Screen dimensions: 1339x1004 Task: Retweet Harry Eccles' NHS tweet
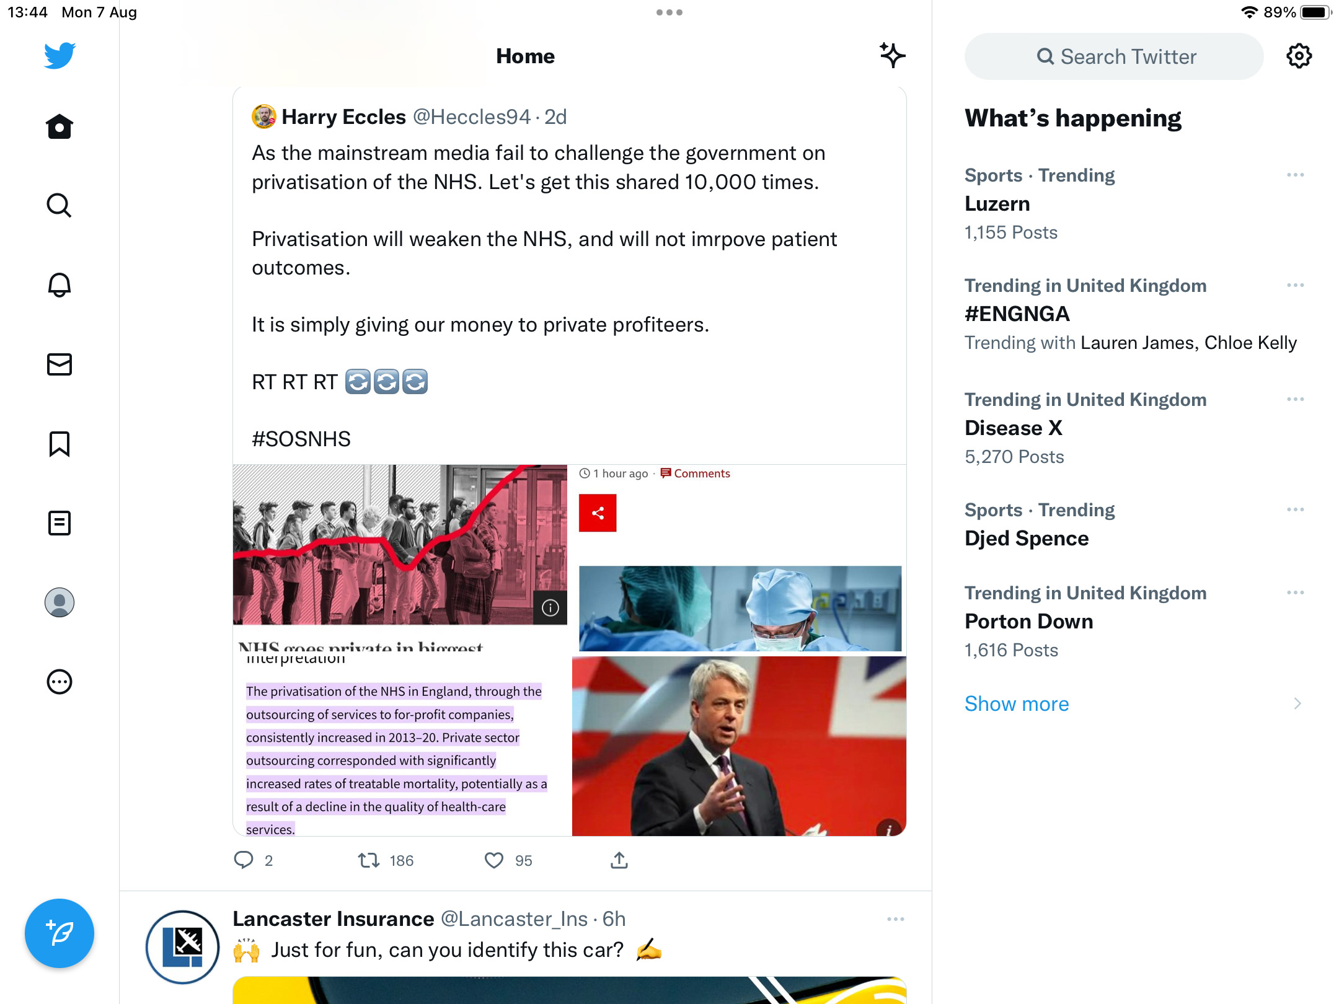point(369,860)
